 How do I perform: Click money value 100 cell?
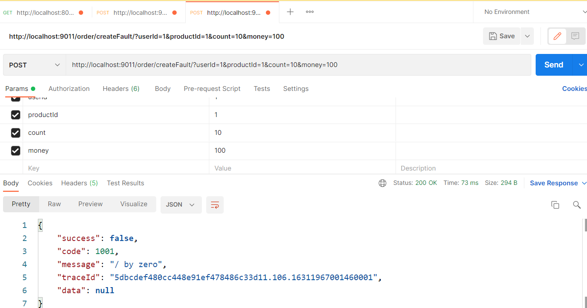[302, 151]
